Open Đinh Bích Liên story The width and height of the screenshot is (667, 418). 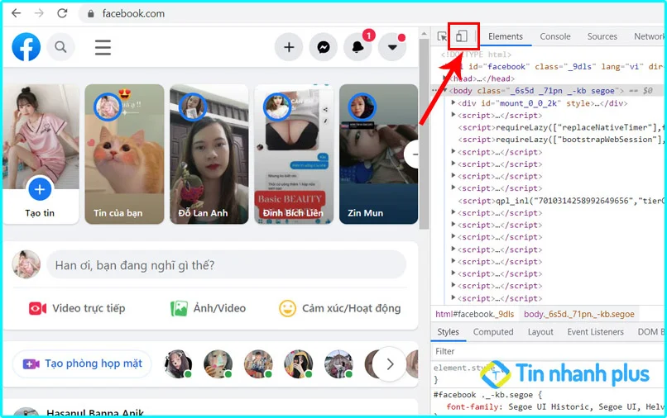click(294, 154)
